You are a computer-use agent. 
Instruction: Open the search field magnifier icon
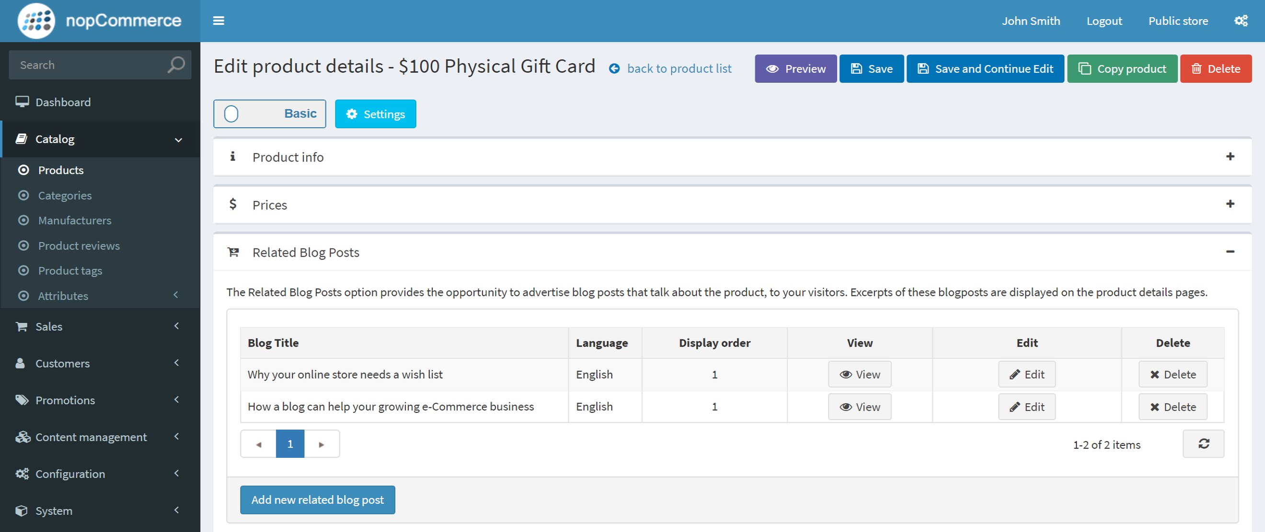click(175, 64)
